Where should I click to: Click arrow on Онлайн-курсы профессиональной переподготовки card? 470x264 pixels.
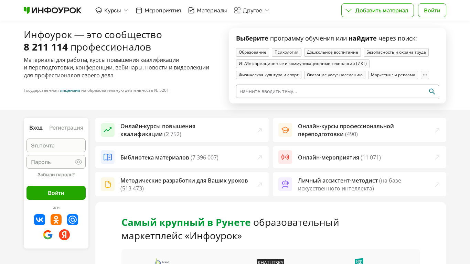click(x=437, y=130)
